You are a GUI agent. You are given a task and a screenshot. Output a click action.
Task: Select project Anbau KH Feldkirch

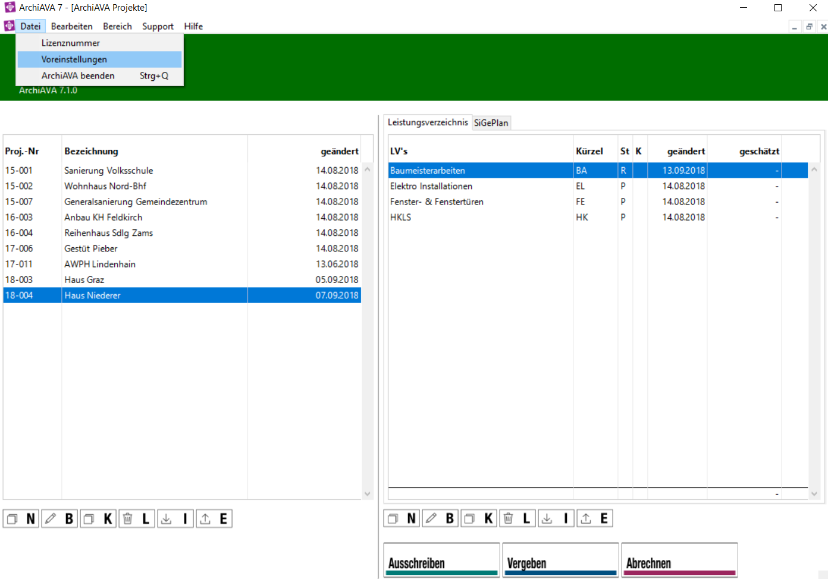tap(182, 217)
